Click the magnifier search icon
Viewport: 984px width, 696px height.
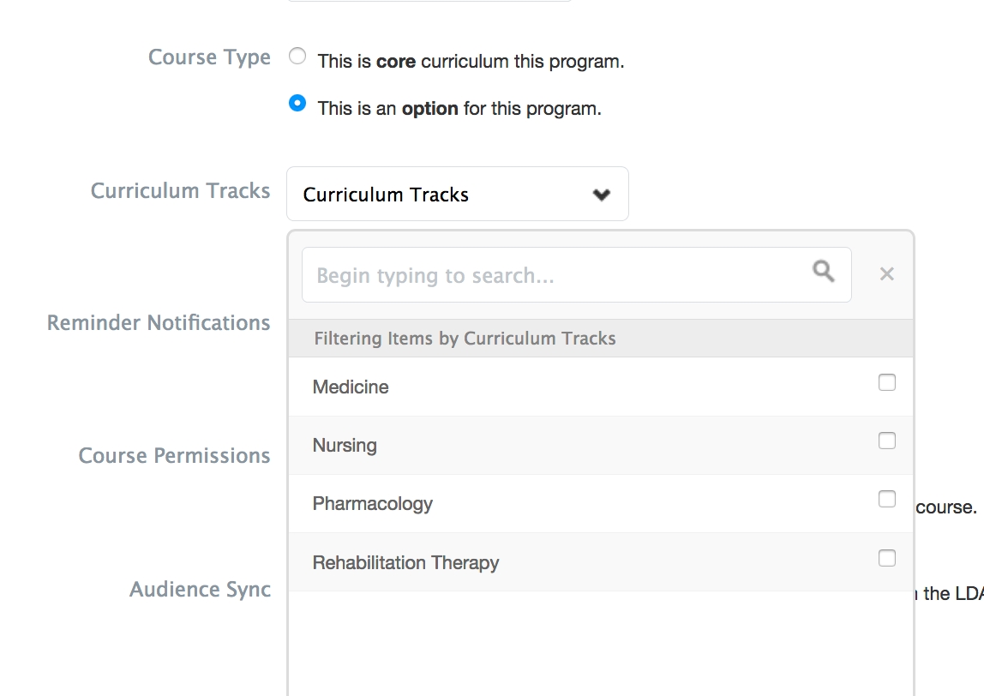(x=824, y=273)
